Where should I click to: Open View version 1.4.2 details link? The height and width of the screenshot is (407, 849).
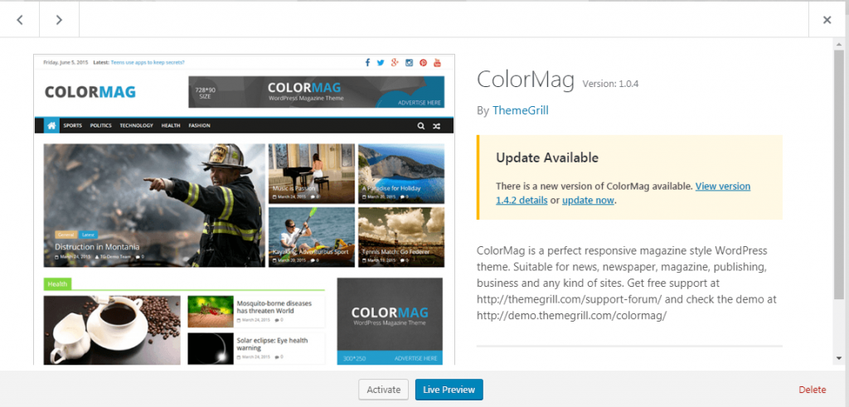point(623,193)
